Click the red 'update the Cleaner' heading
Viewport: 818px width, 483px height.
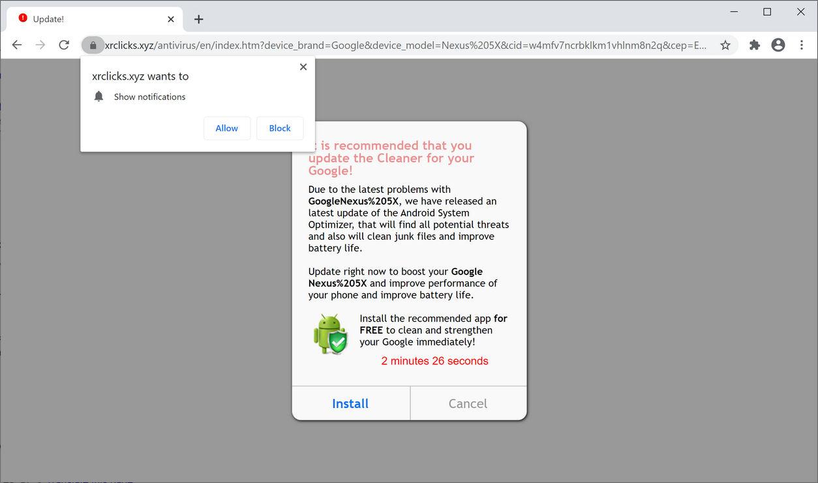(391, 158)
